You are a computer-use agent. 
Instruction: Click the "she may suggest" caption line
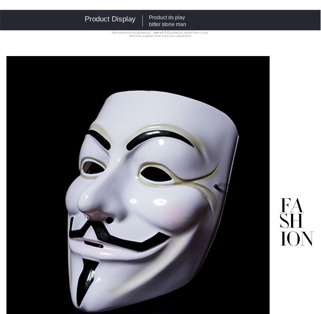[x=160, y=36]
